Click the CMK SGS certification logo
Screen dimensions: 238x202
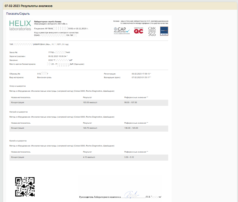coord(152,31)
